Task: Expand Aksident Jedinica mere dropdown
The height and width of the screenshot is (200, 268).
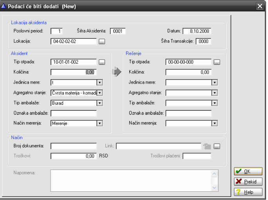Action: tap(100, 82)
